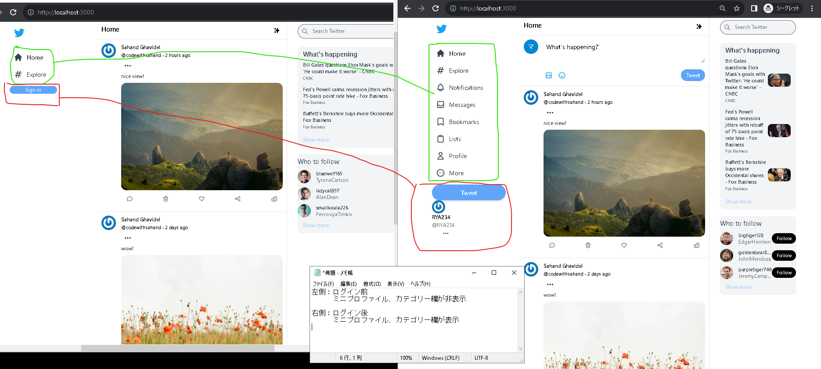This screenshot has width=821, height=369.
Task: Click the RYA234 mini profile avatar
Action: [439, 207]
